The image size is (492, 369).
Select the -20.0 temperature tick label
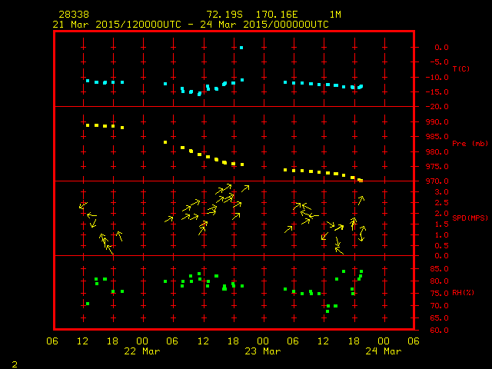click(431, 107)
